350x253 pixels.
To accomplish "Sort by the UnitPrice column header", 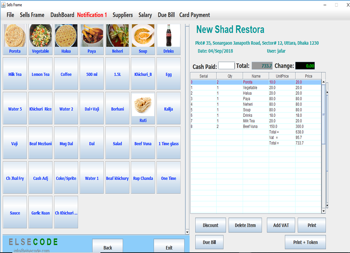I will pyautogui.click(x=282, y=76).
